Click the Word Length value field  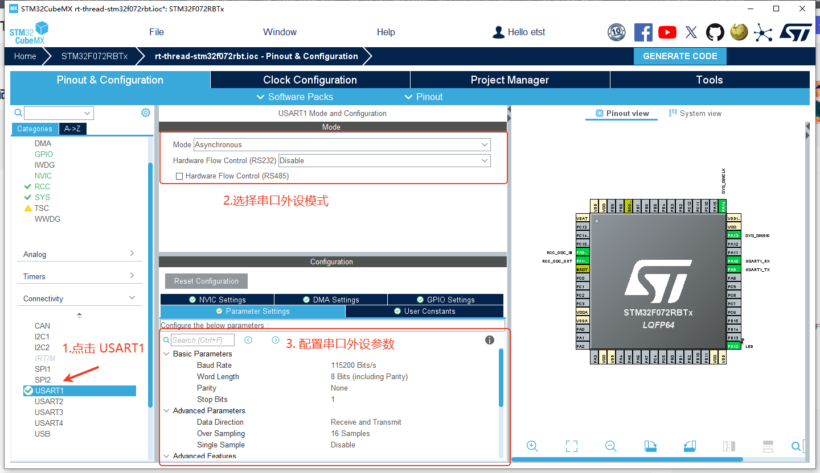click(369, 376)
